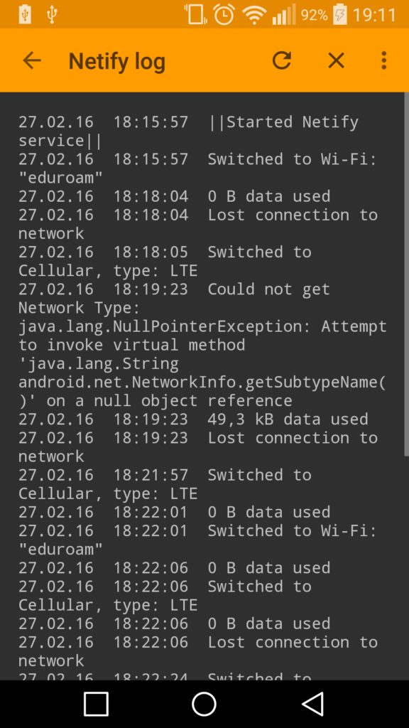The image size is (409, 728).
Task: Refresh the Netify log
Action: coord(281,60)
